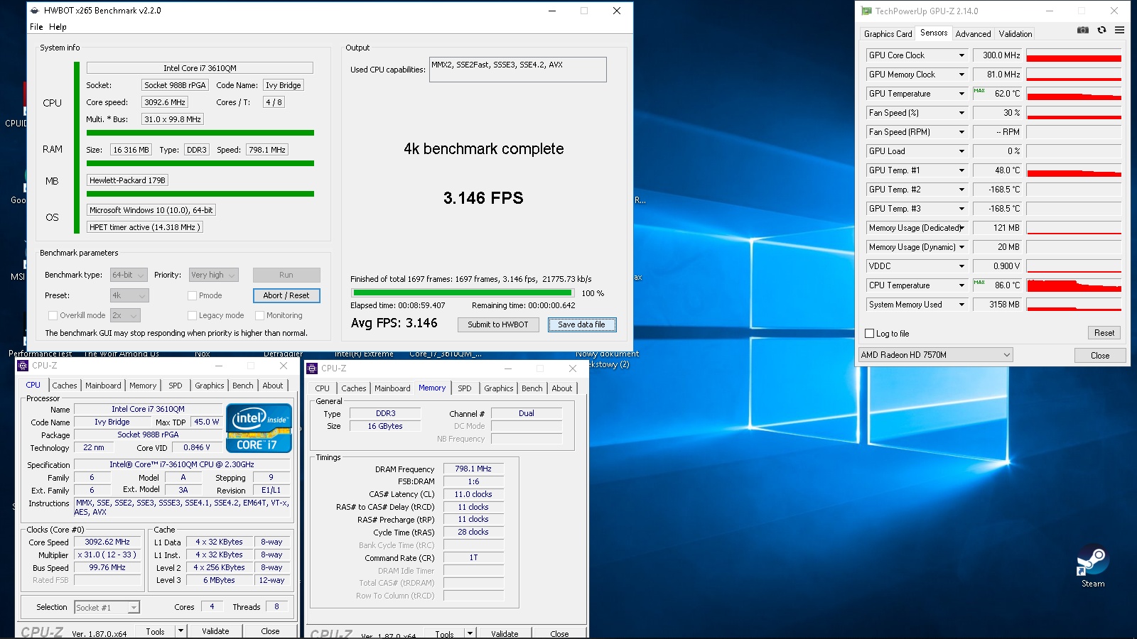1137x639 pixels.
Task: Enable Log to file in GPU-Z
Action: click(869, 334)
